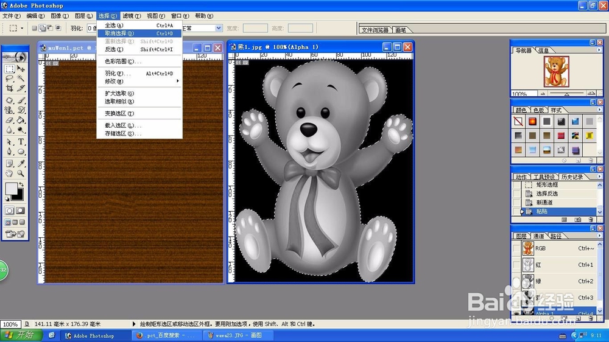Viewport: 609px width, 342px height.
Task: Select the Dodge tool
Action: click(21, 130)
